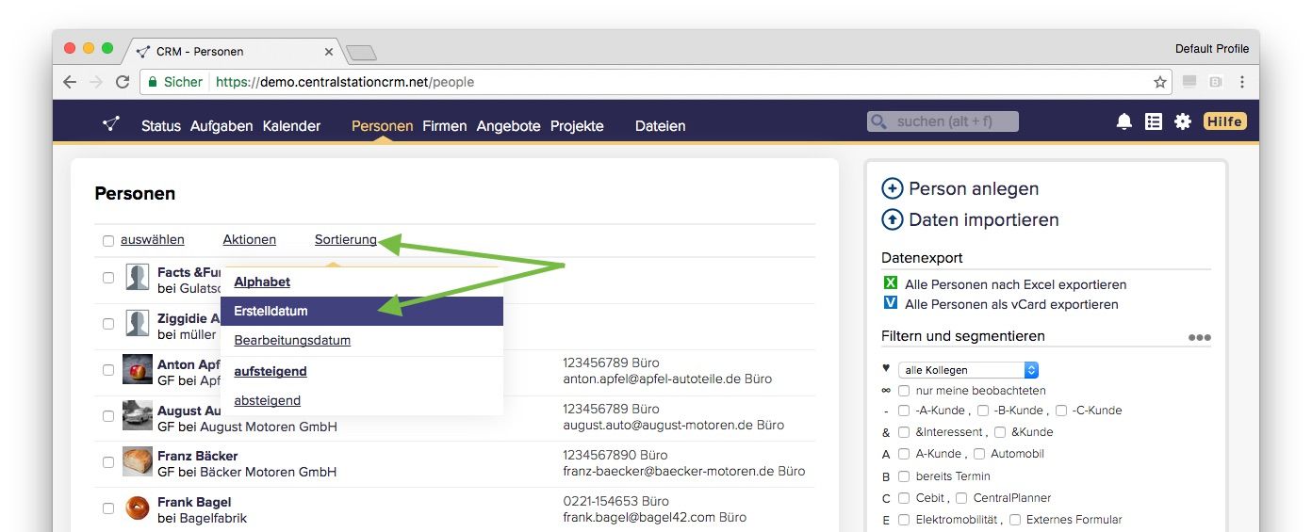Enable the 'nur meine beobachteten' checkbox

904,390
